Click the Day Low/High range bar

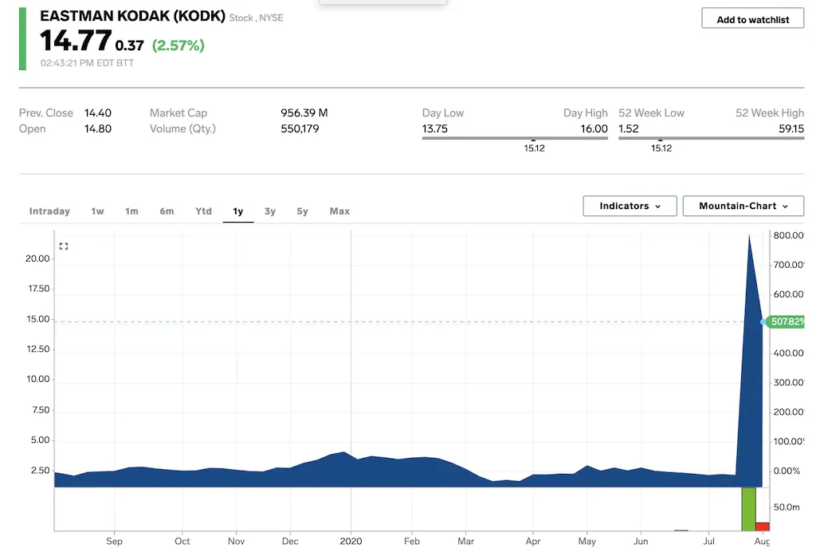click(x=515, y=138)
